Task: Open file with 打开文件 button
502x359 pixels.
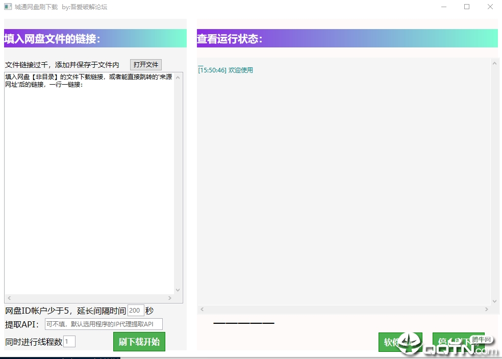Action: click(146, 65)
